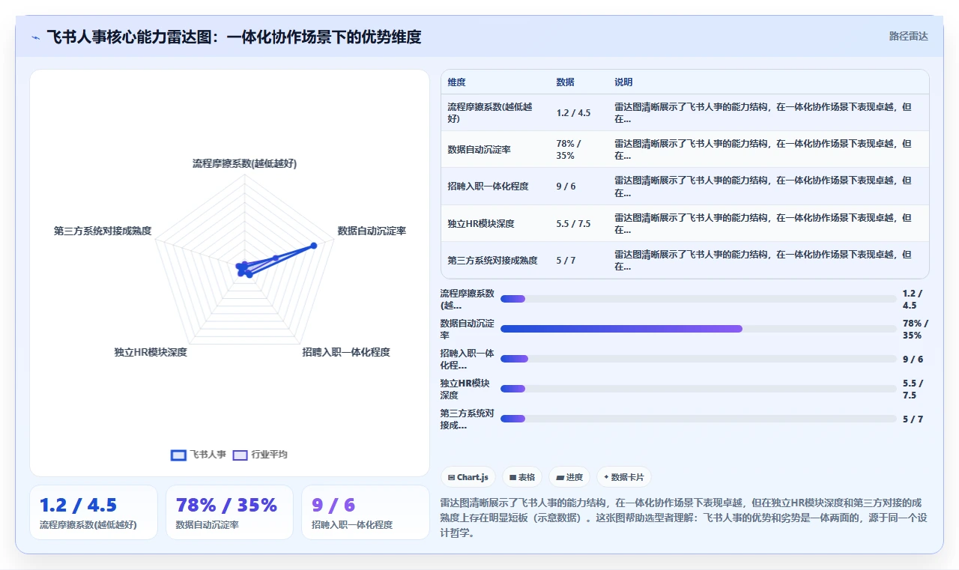Open the 9 / 6 data card
Viewport: 959px width, 570px height.
pyautogui.click(x=365, y=512)
